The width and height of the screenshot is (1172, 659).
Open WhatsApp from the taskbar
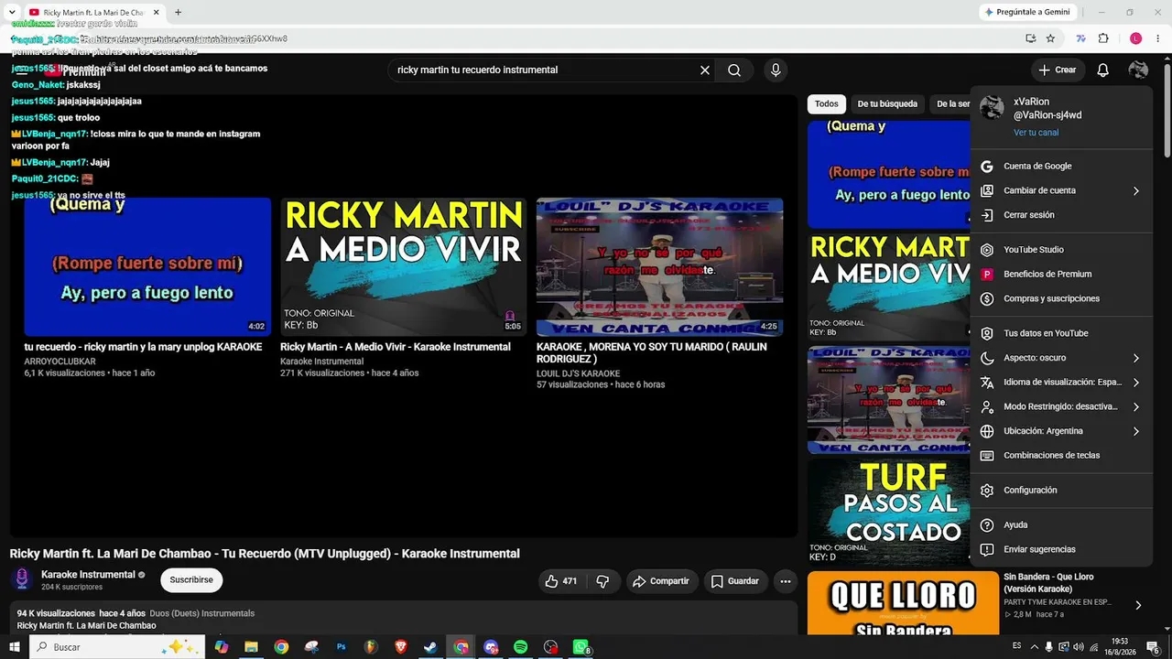click(x=581, y=647)
